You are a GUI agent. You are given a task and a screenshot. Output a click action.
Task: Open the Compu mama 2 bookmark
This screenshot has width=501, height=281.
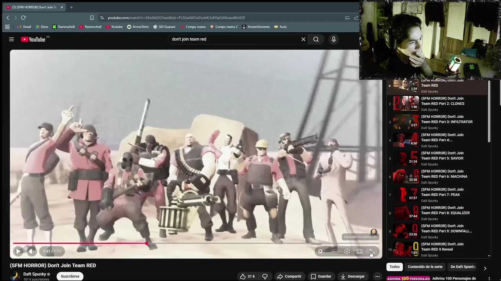[223, 27]
